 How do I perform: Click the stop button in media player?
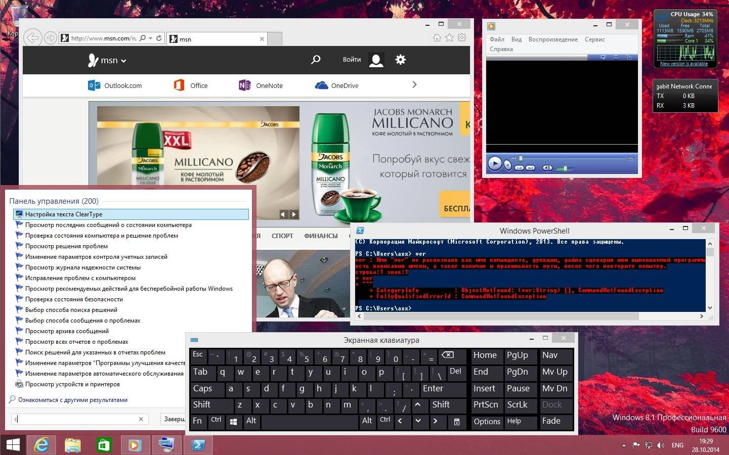[x=507, y=166]
